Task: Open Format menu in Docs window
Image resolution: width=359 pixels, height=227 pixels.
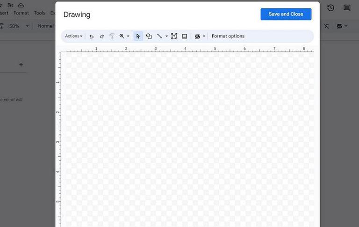Action: pos(21,13)
